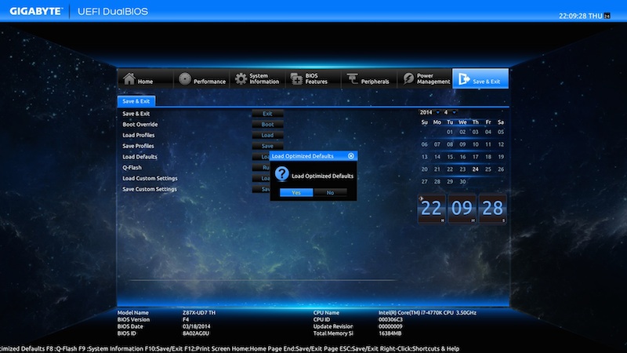Click the Home house icon

click(129, 78)
